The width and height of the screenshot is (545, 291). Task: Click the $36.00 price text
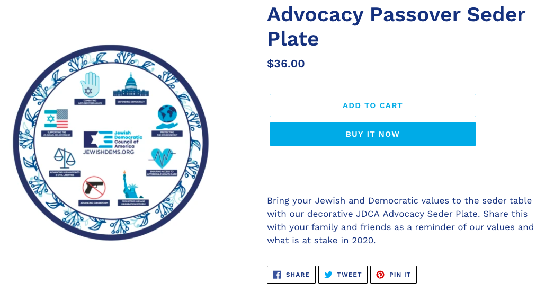285,64
